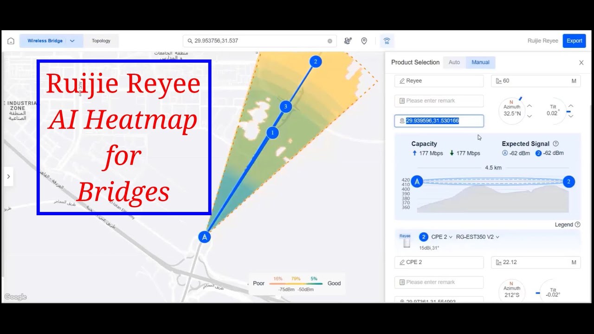Screen dimensions: 594x334
Task: Edit the 60 M height field
Action: (x=536, y=81)
